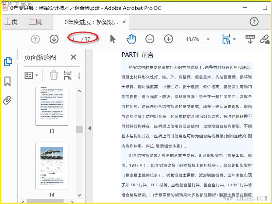
Task: Click the PART1 前言 heading
Action: pos(137,55)
